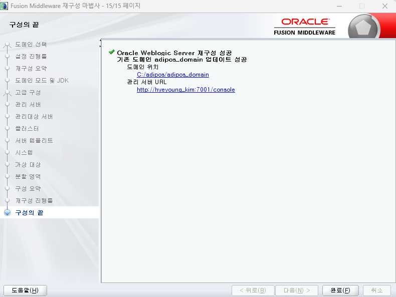This screenshot has width=396, height=297.
Task: Select the 분할 영역 step
Action: point(28,177)
